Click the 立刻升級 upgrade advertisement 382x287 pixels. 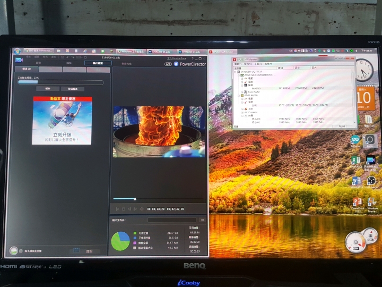tap(62, 121)
